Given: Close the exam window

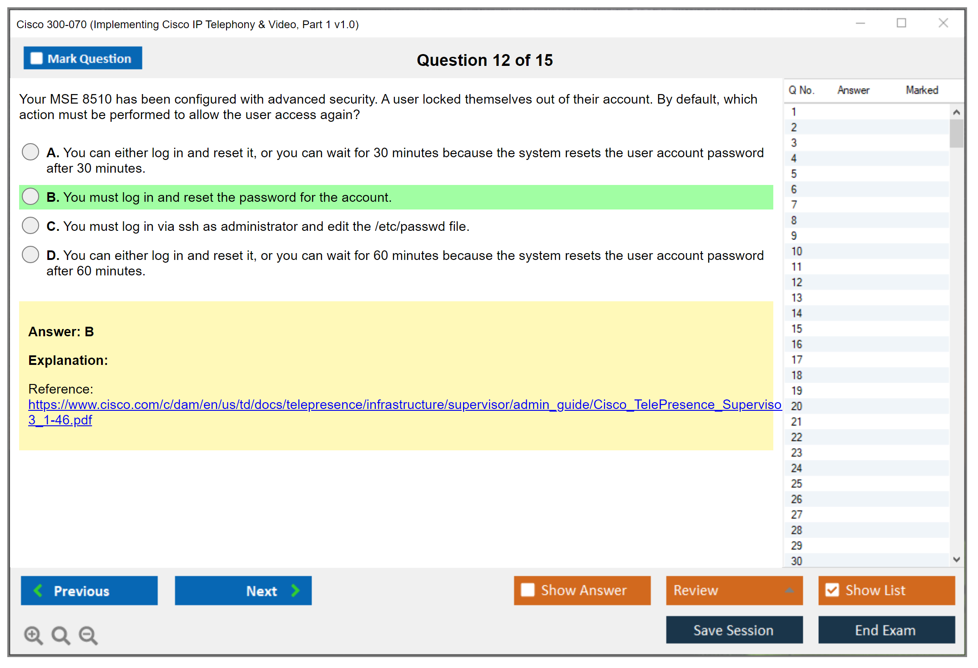Looking at the screenshot, I should point(943,23).
